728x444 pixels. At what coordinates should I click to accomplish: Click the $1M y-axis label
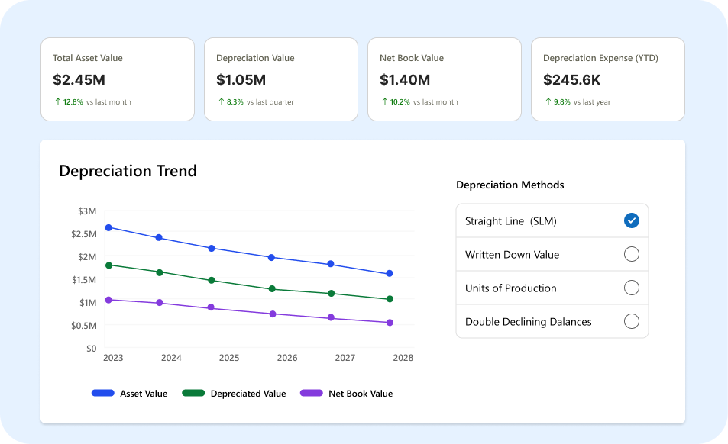pos(88,303)
